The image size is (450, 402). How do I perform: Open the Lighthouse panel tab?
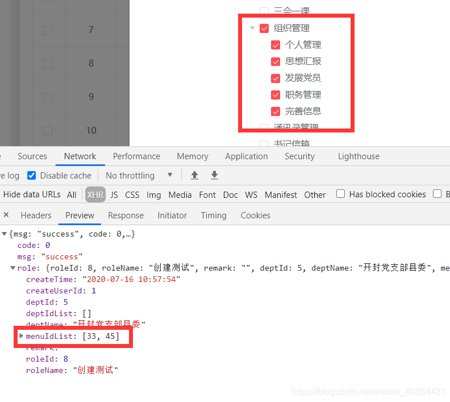coord(359,156)
